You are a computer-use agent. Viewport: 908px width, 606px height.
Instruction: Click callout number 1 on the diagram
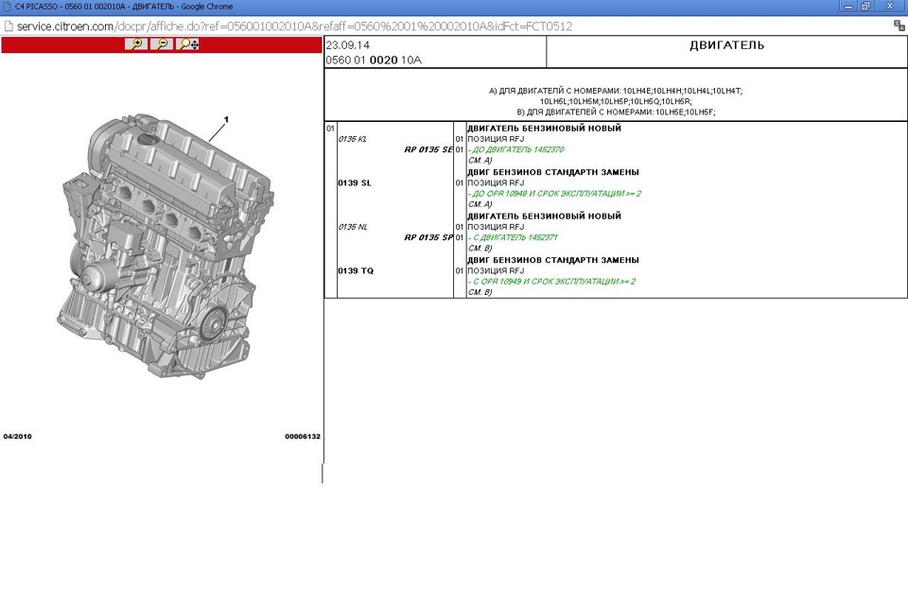(226, 120)
